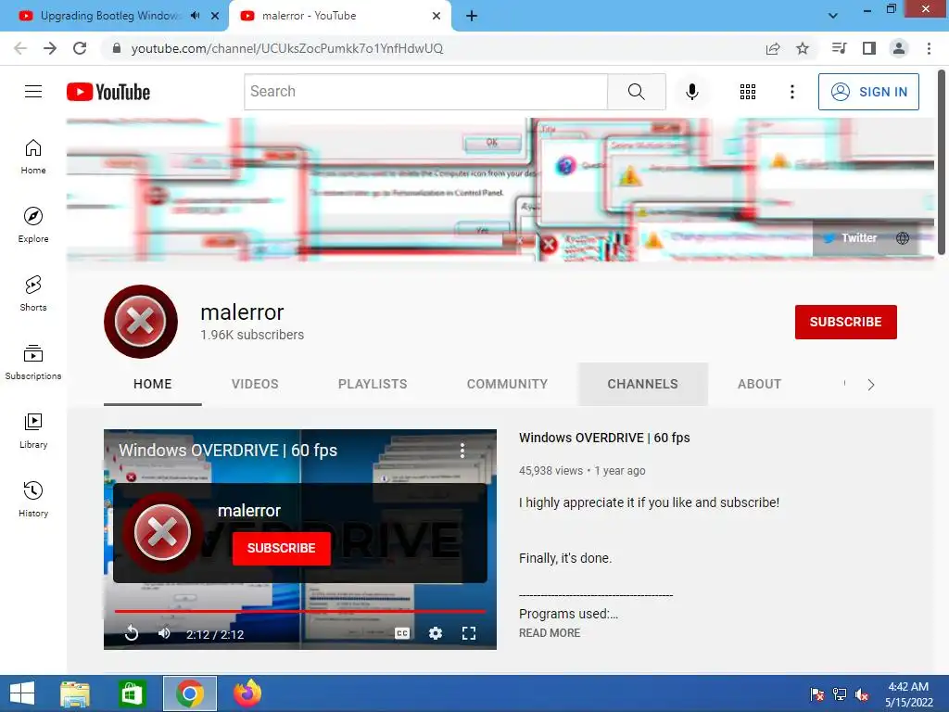Go to the YouTube logo home link
The width and height of the screenshot is (949, 712).
pos(108,92)
